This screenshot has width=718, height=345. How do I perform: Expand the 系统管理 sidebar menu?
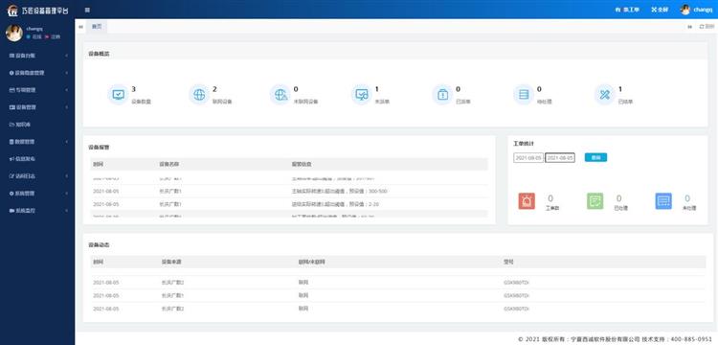pyautogui.click(x=37, y=194)
